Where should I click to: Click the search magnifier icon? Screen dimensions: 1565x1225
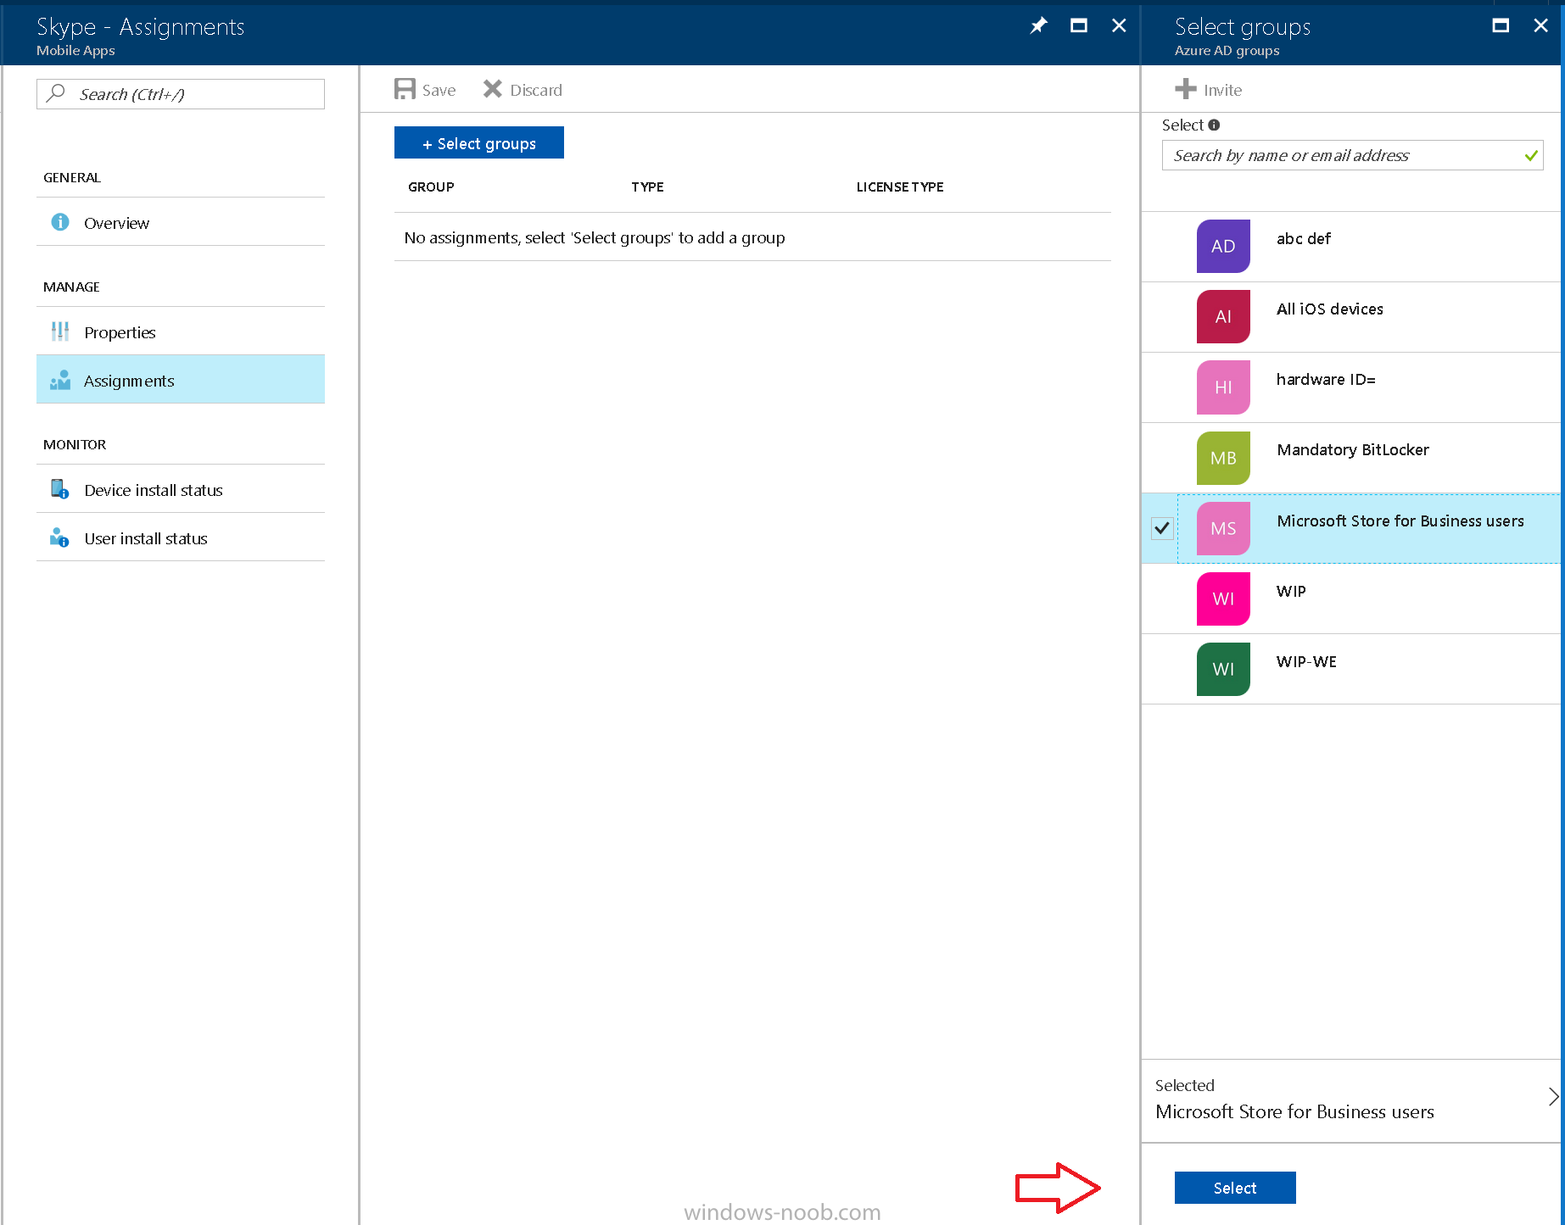(56, 93)
